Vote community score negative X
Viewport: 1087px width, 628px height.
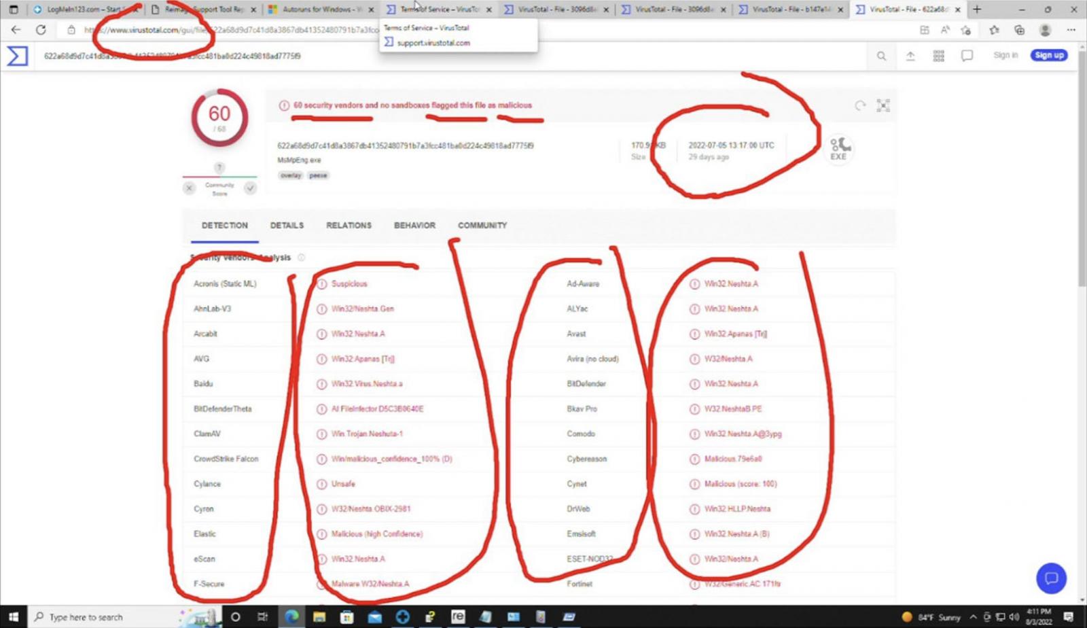(190, 188)
